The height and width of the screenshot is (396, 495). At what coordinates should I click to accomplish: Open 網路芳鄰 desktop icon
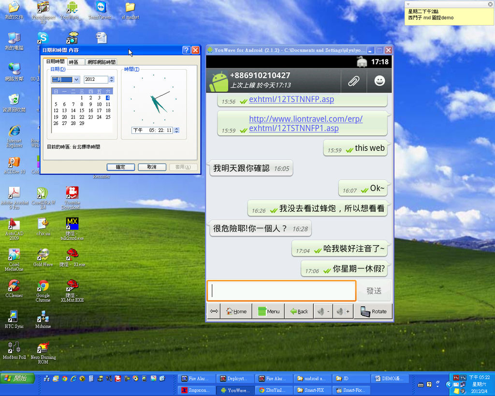(14, 73)
